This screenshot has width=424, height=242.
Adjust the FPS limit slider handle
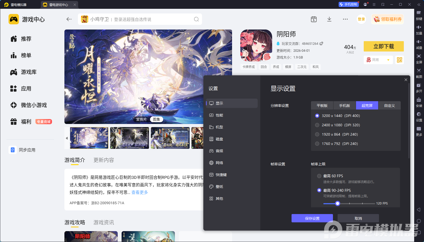pos(338,203)
